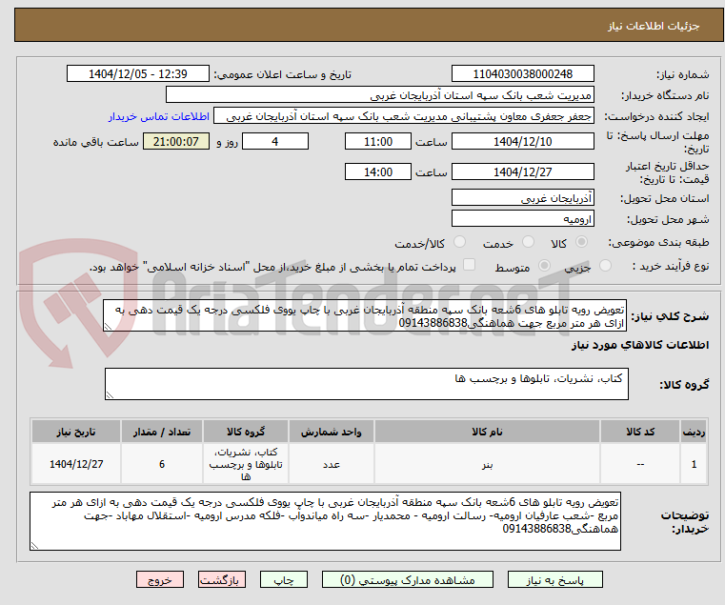Click the ساعت باقی مانده label
Image resolution: width=725 pixels, height=605 pixels.
click(x=95, y=142)
